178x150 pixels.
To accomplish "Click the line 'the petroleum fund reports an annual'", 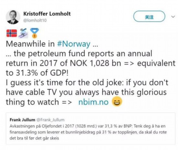I will tap(79, 54).
